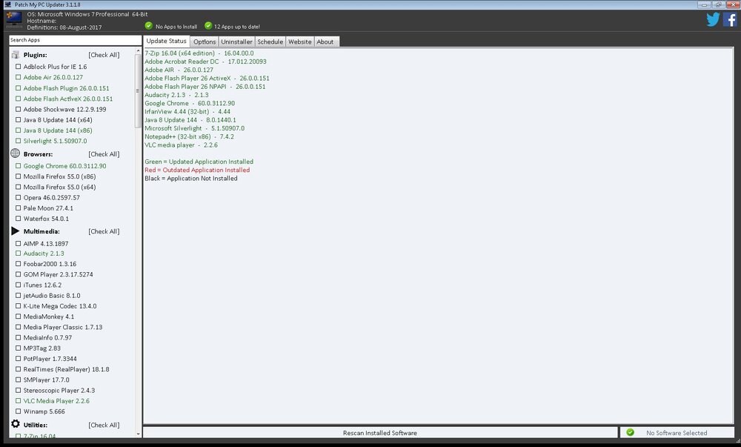Click Check All for Plugins
The width and height of the screenshot is (741, 447).
tap(104, 55)
